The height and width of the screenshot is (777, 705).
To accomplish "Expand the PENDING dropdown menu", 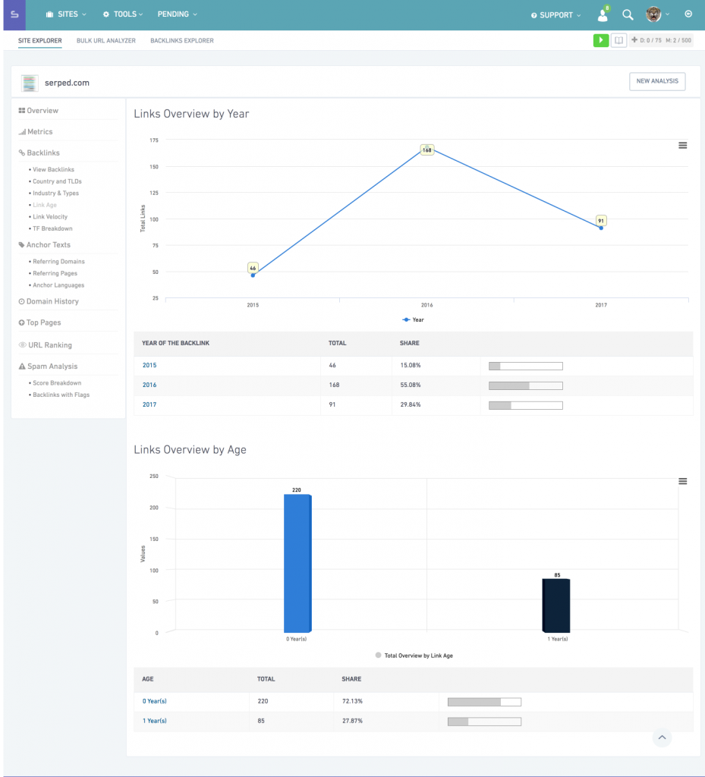I will (178, 14).
